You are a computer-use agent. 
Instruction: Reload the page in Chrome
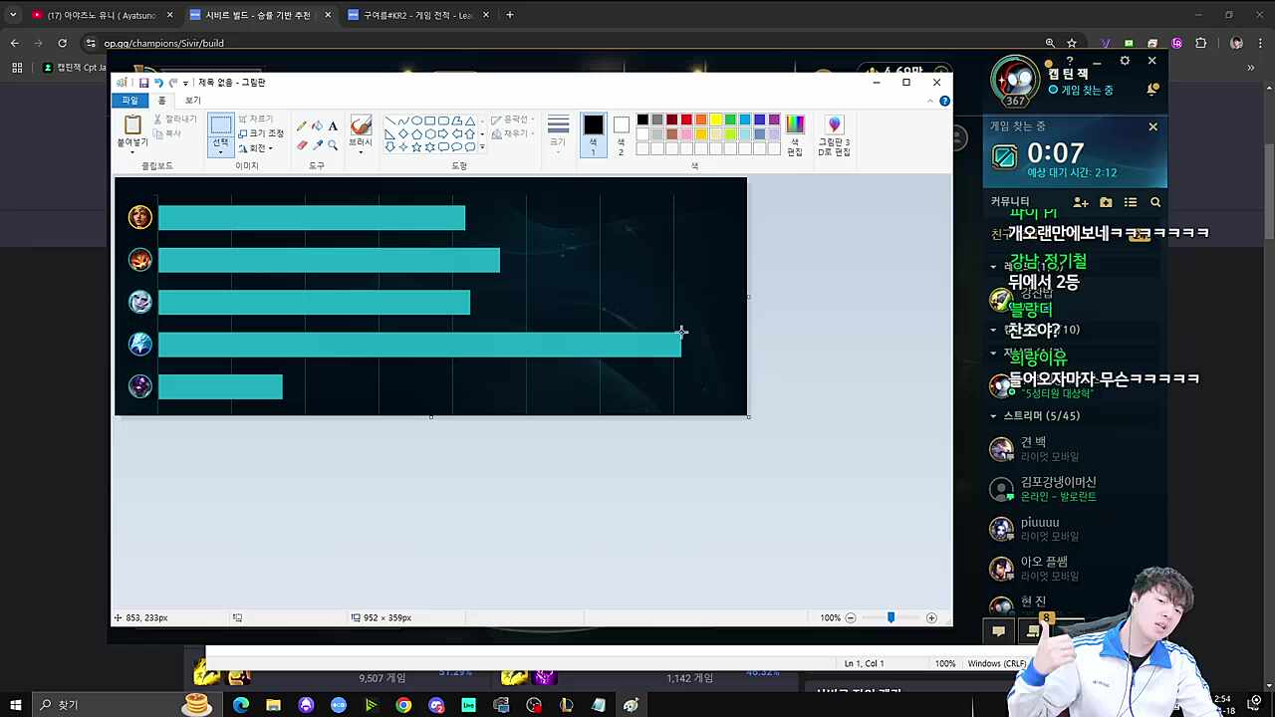(x=62, y=43)
